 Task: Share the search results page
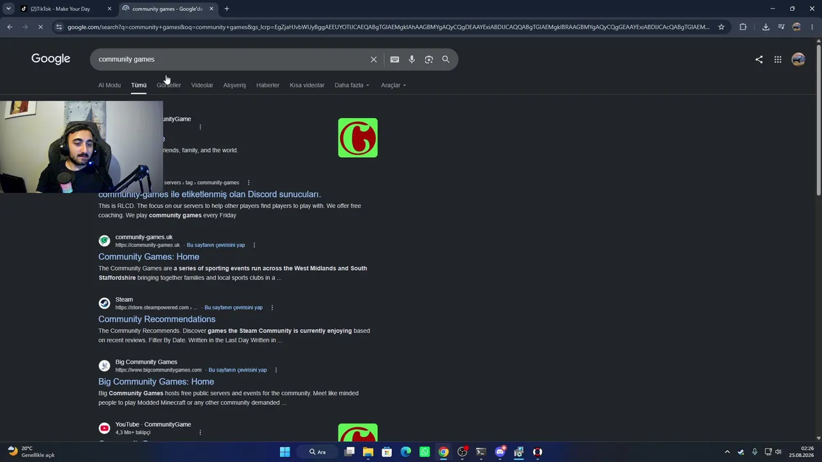pyautogui.click(x=759, y=59)
